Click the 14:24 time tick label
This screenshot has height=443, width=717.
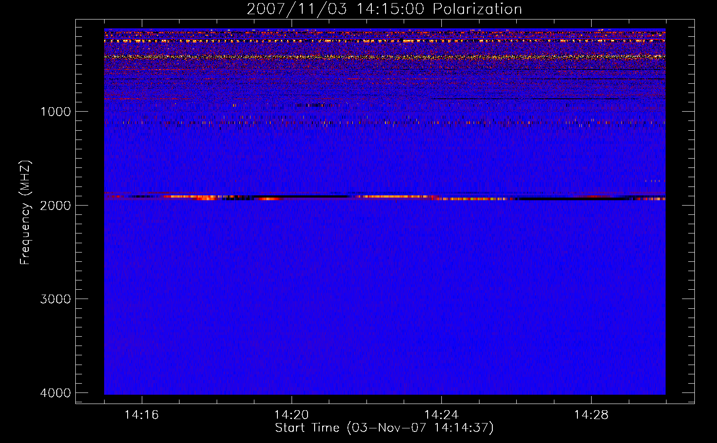pos(441,415)
